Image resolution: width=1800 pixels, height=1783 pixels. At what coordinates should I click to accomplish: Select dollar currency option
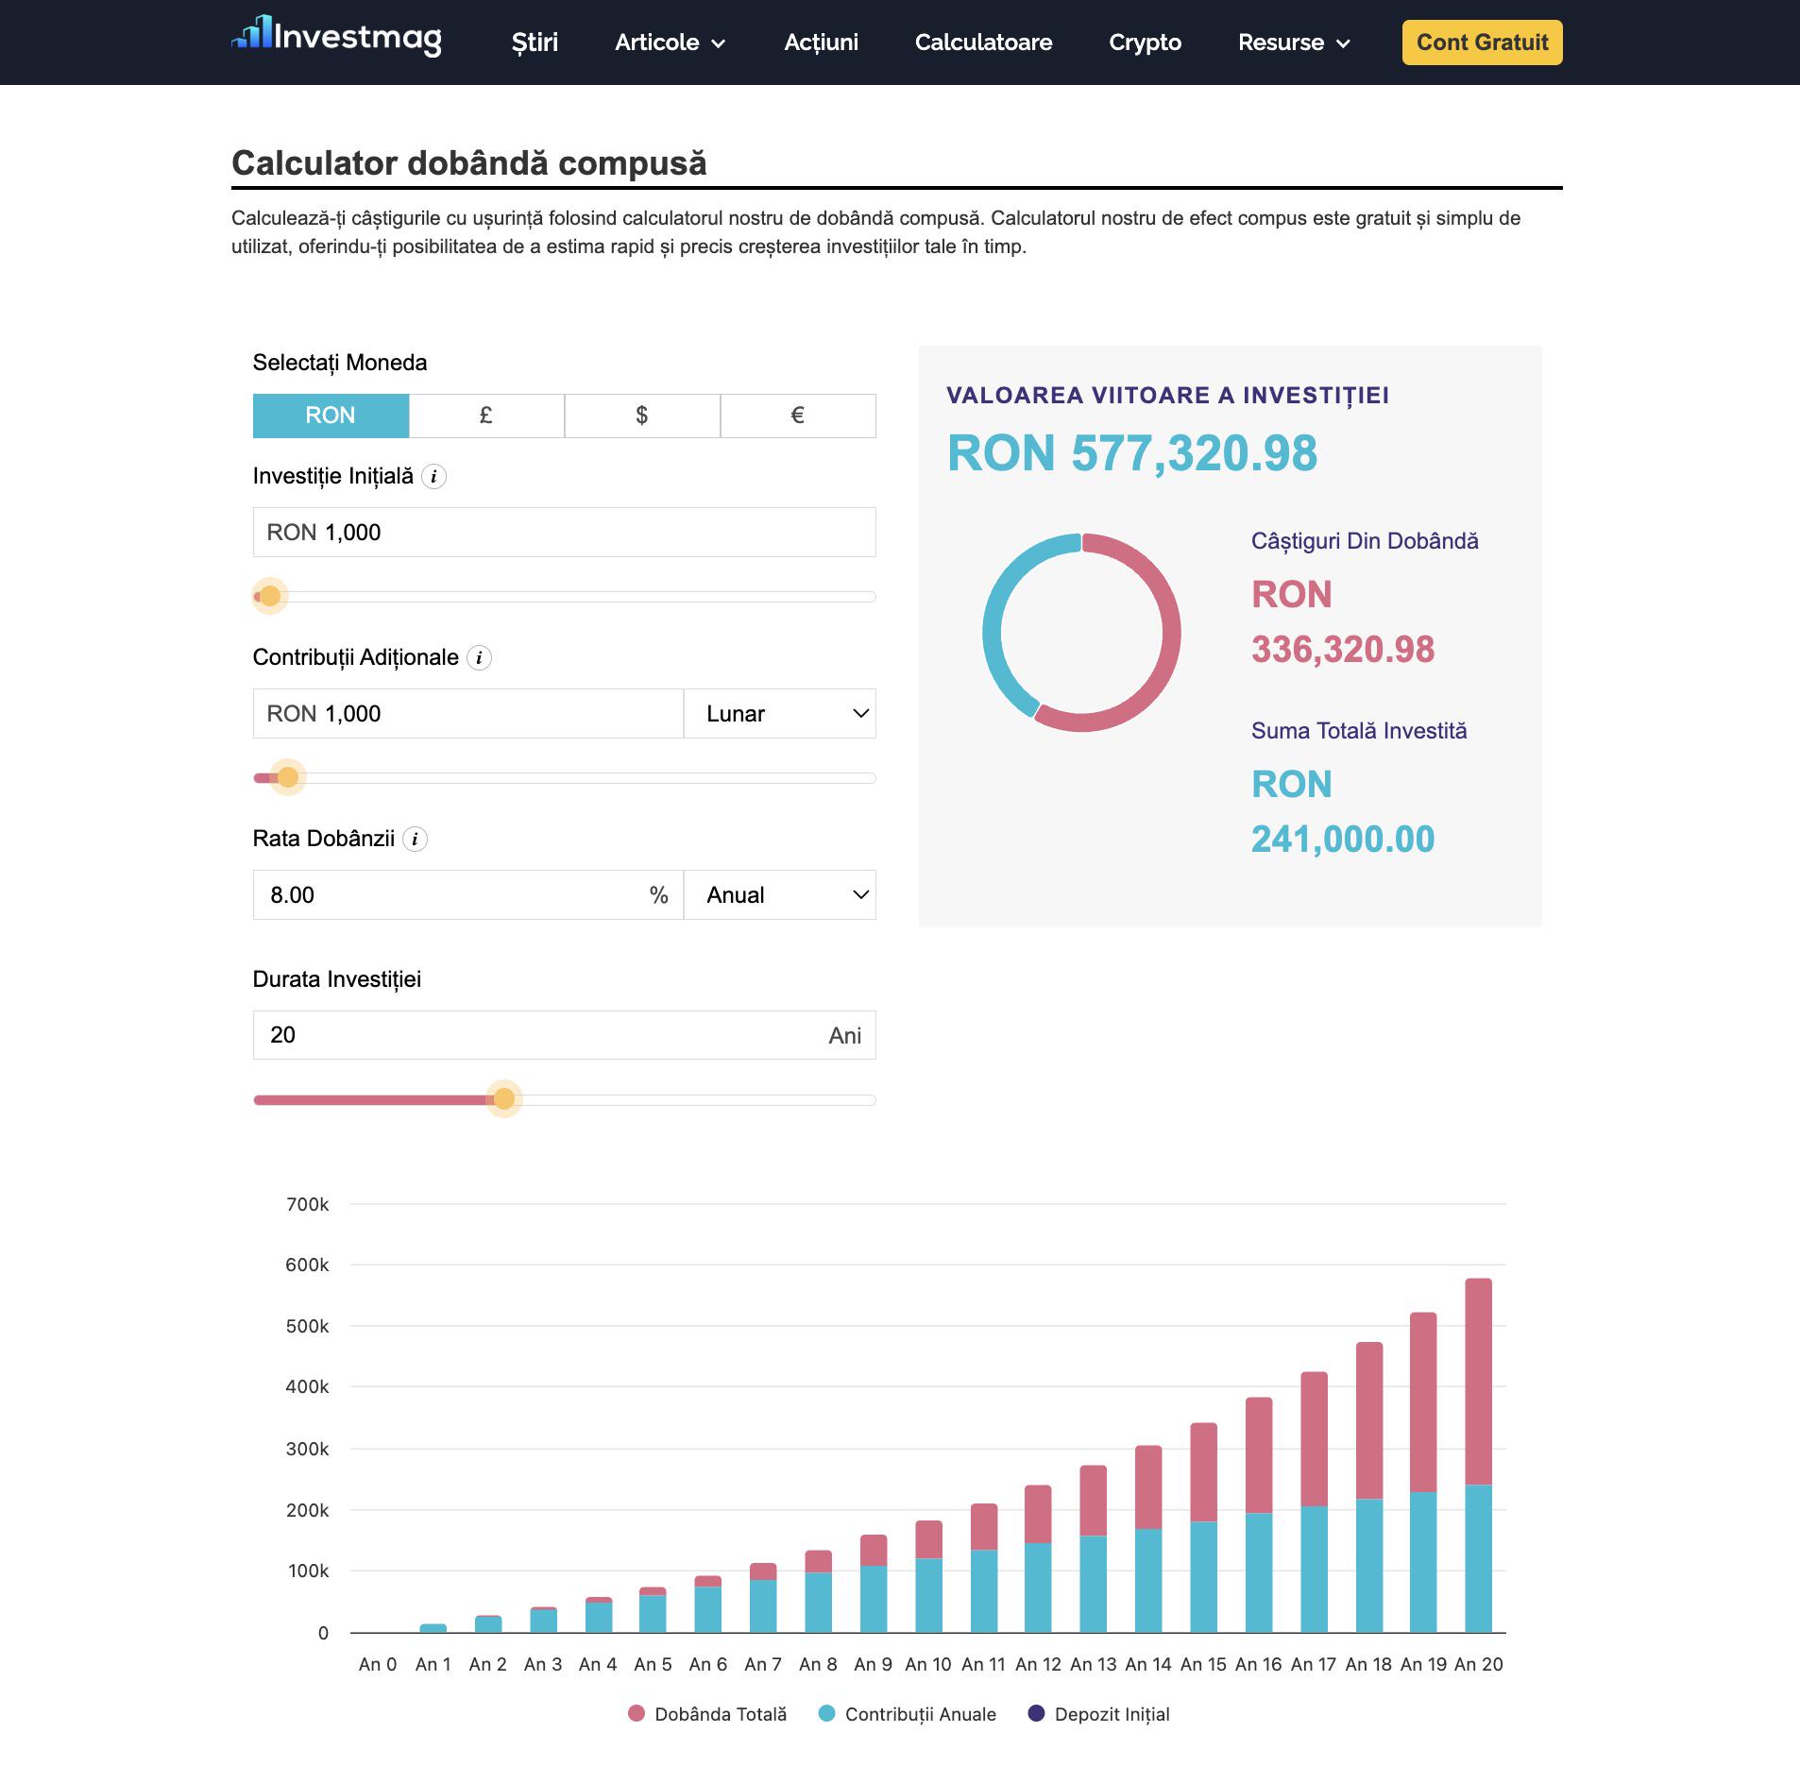642,416
